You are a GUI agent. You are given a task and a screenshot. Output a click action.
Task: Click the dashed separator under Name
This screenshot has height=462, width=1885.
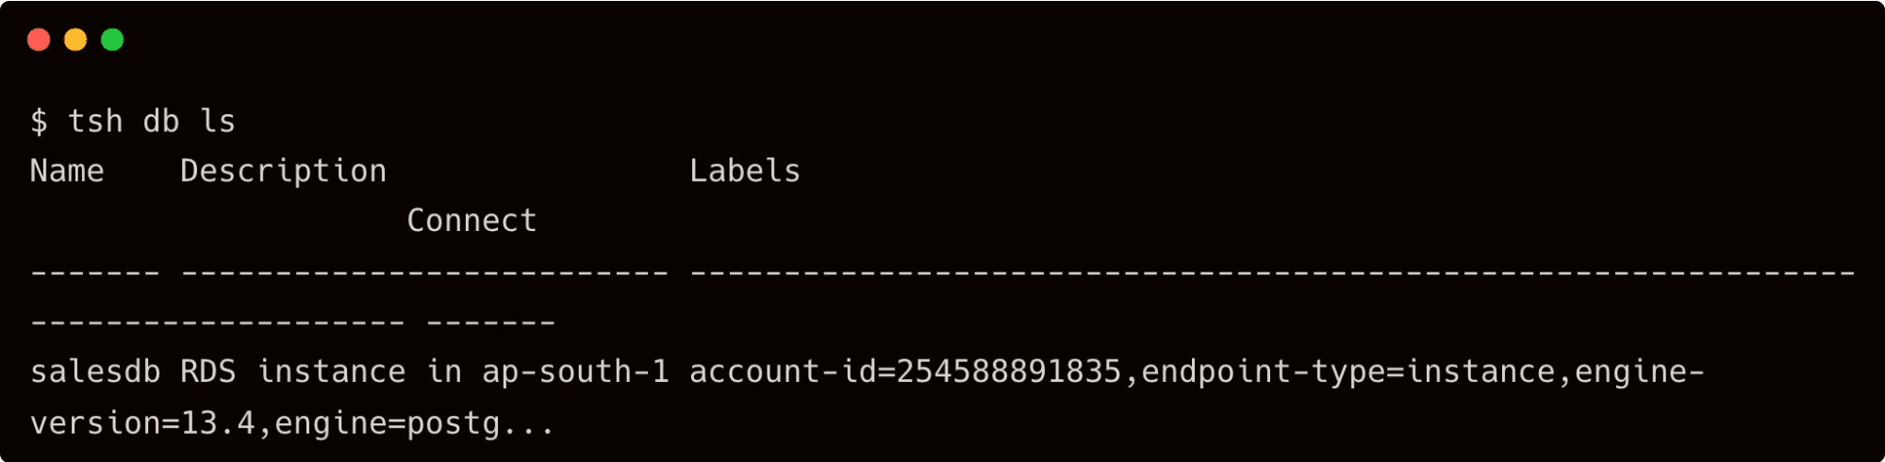[95, 272]
